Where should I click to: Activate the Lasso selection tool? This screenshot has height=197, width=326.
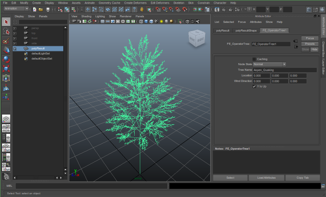pos(6,32)
